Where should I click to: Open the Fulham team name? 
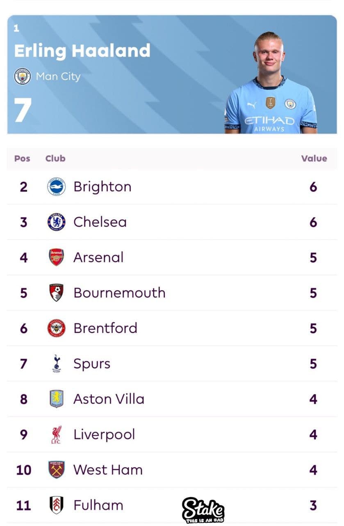click(x=98, y=505)
